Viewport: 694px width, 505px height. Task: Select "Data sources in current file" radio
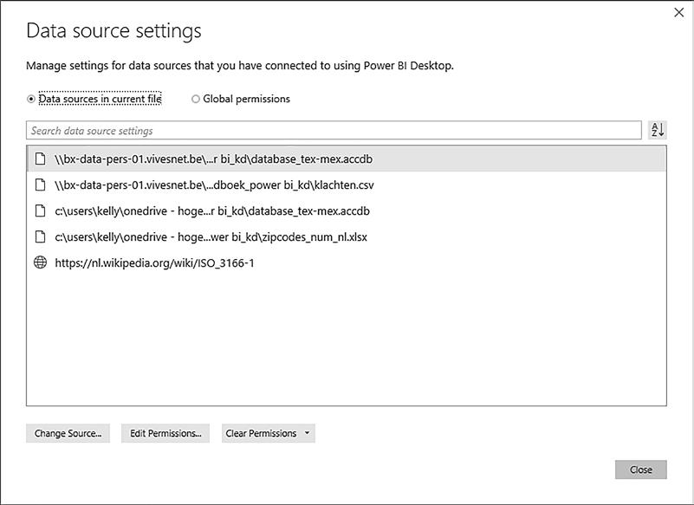[x=32, y=99]
